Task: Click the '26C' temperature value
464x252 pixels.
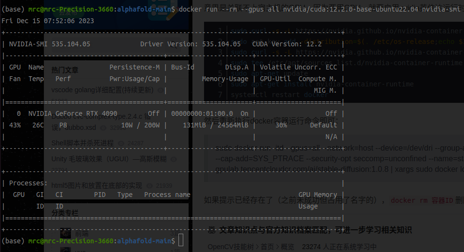Action: tap(38, 125)
